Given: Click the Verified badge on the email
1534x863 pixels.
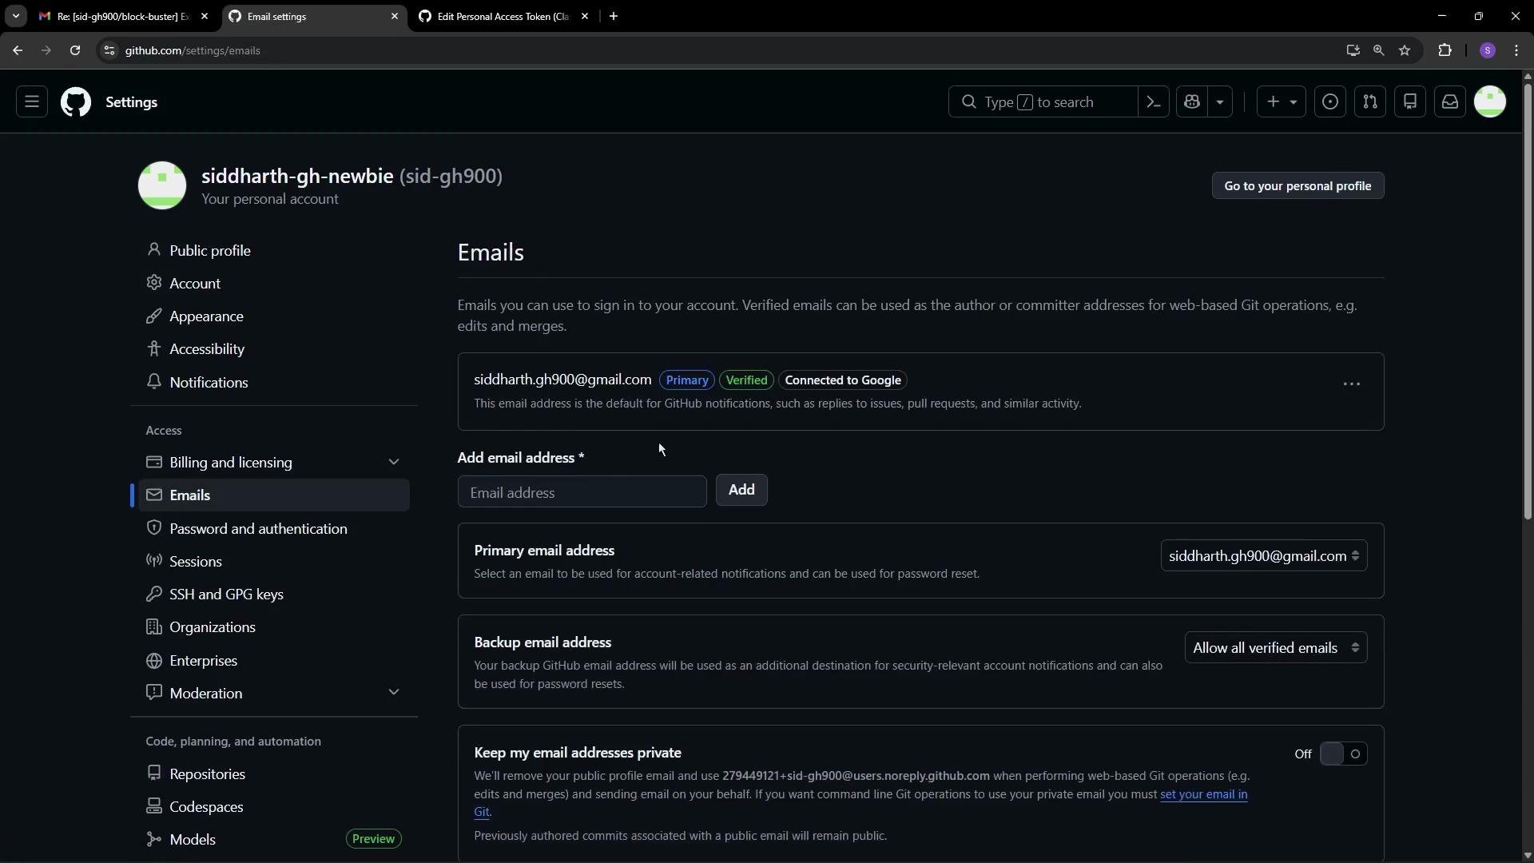Looking at the screenshot, I should [746, 380].
